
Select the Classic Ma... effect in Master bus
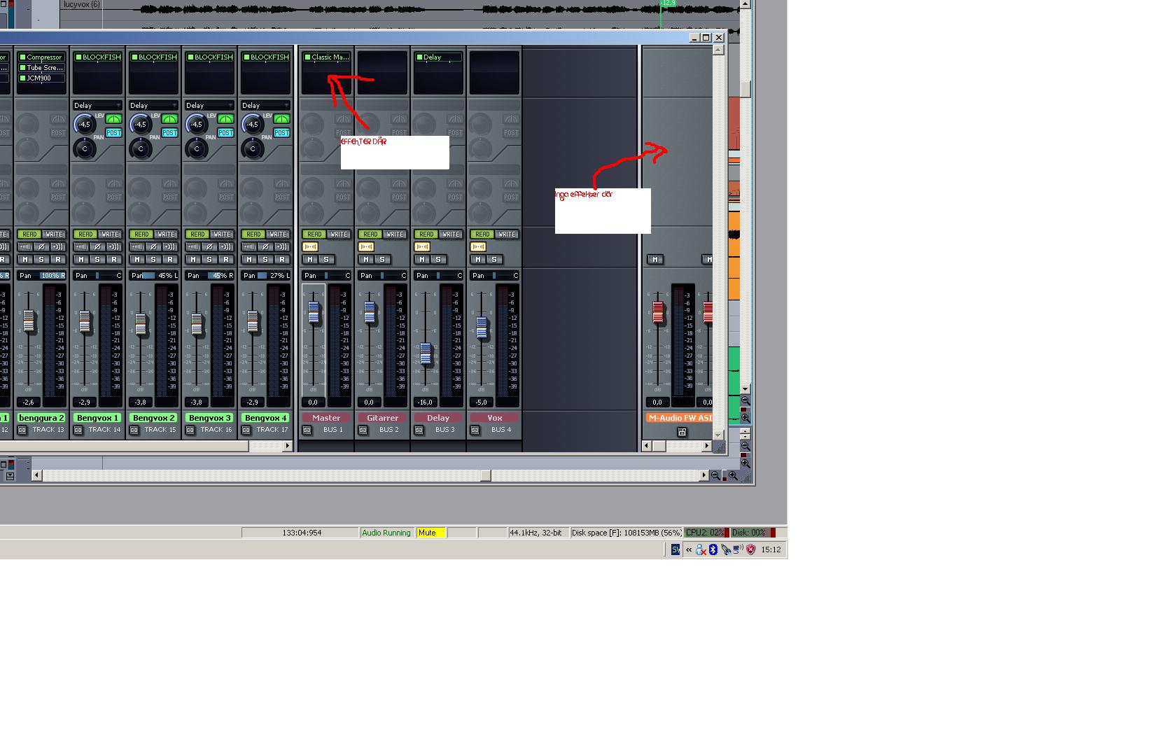click(x=326, y=57)
